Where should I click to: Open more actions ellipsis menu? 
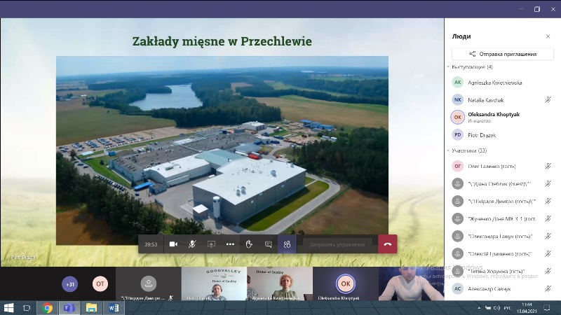tap(230, 244)
